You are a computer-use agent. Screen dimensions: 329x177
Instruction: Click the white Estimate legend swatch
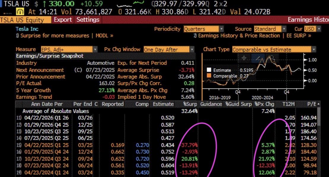coord(209,70)
